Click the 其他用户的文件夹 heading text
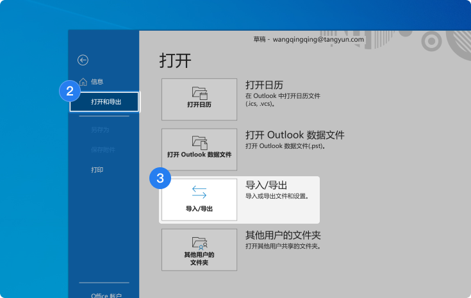This screenshot has height=298, width=471. 283,235
